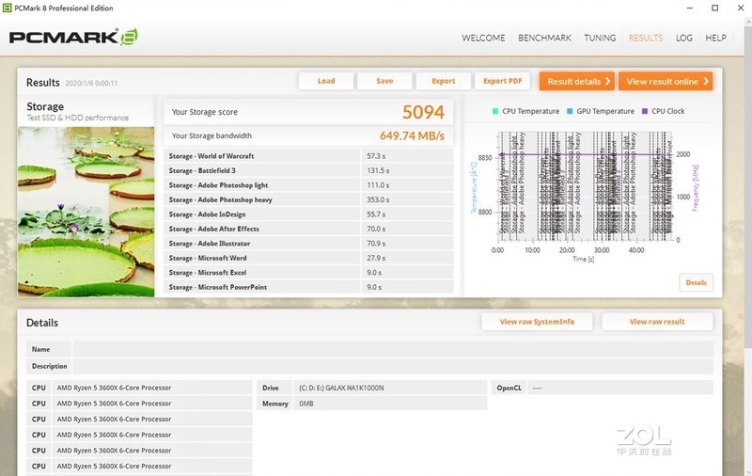Click the Export button
The width and height of the screenshot is (752, 476).
[443, 81]
